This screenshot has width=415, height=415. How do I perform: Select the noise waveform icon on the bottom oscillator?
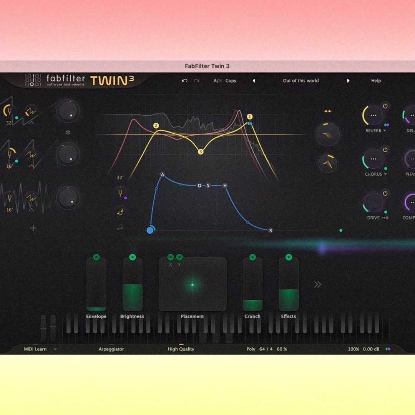pyautogui.click(x=31, y=198)
